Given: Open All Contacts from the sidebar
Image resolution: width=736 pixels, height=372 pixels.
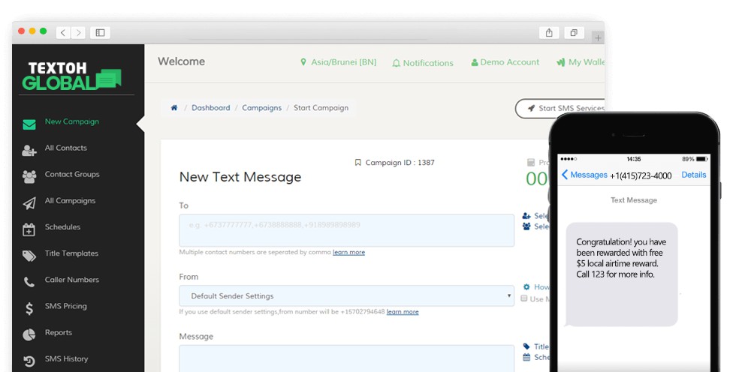Looking at the screenshot, I should pyautogui.click(x=65, y=148).
